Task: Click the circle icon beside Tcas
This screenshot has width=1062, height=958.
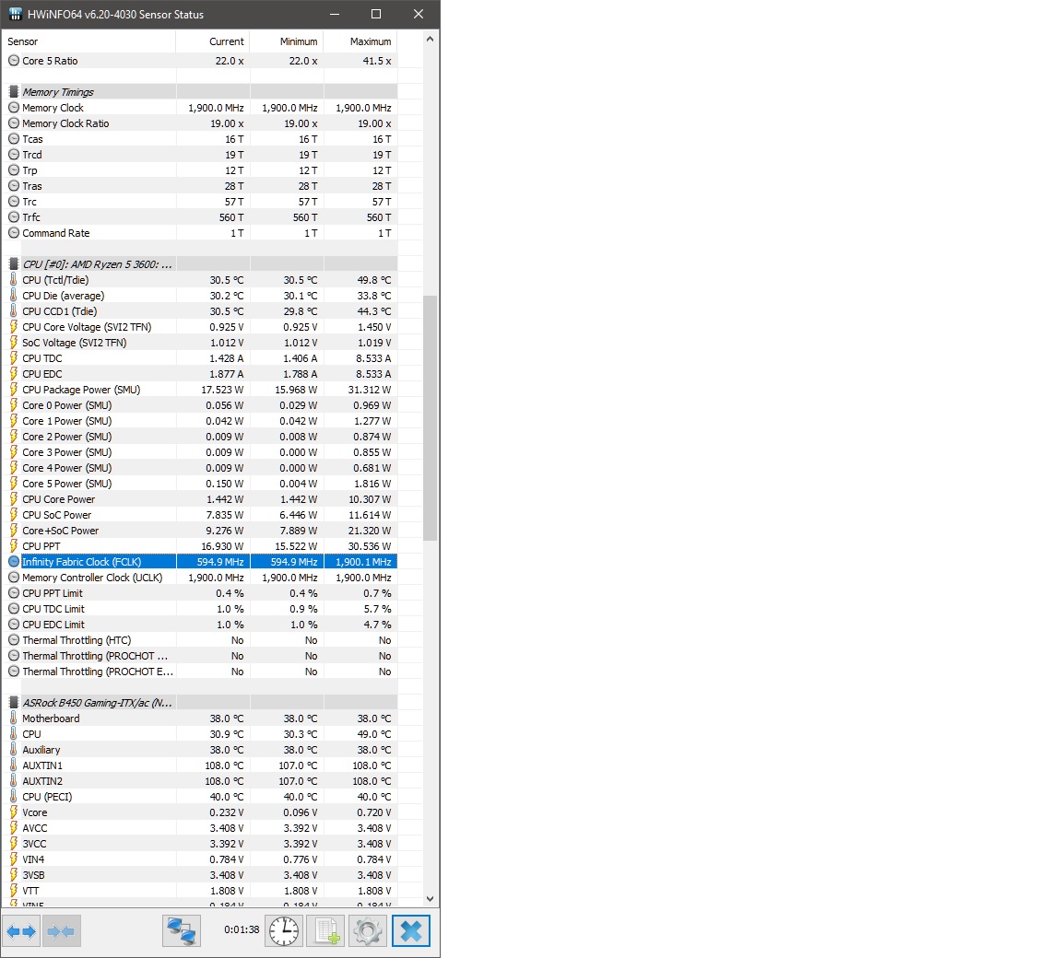Action: tap(14, 139)
